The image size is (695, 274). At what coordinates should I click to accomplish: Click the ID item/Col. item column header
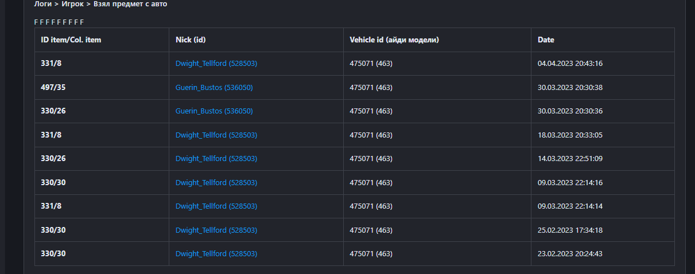pos(71,40)
